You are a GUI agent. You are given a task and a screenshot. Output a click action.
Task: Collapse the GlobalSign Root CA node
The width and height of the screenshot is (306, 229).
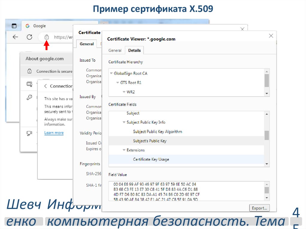111,73
